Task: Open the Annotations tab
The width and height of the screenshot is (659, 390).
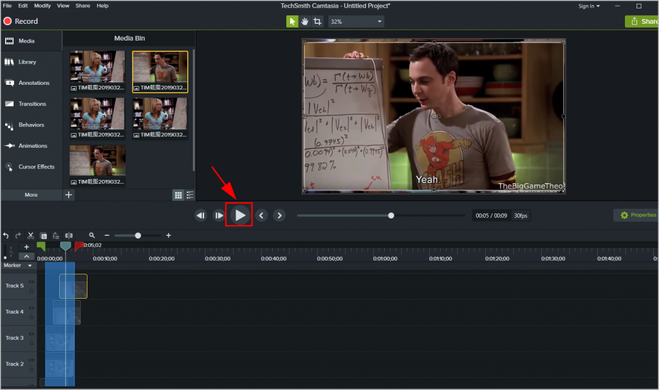Action: tap(31, 83)
